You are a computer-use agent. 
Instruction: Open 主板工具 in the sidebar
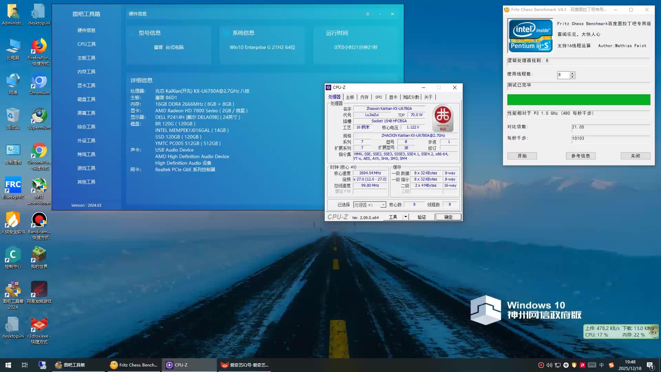point(86,58)
